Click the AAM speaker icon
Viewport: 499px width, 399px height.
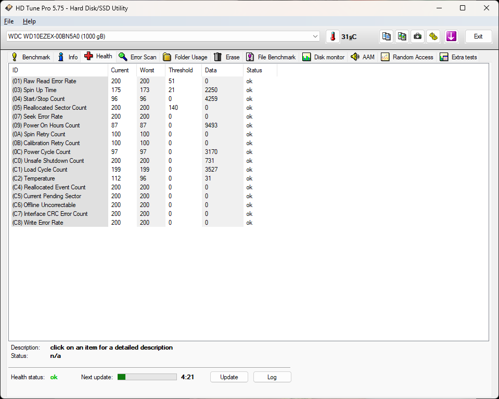point(355,57)
